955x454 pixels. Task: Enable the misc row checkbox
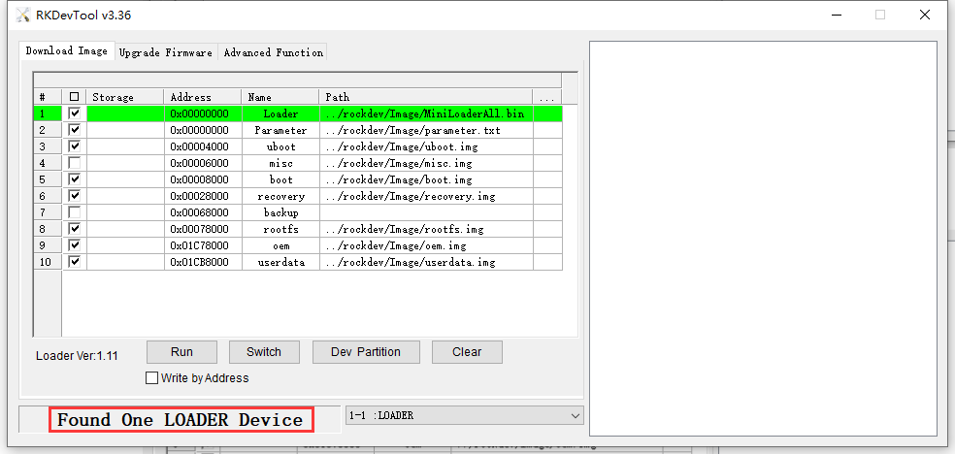pos(75,163)
